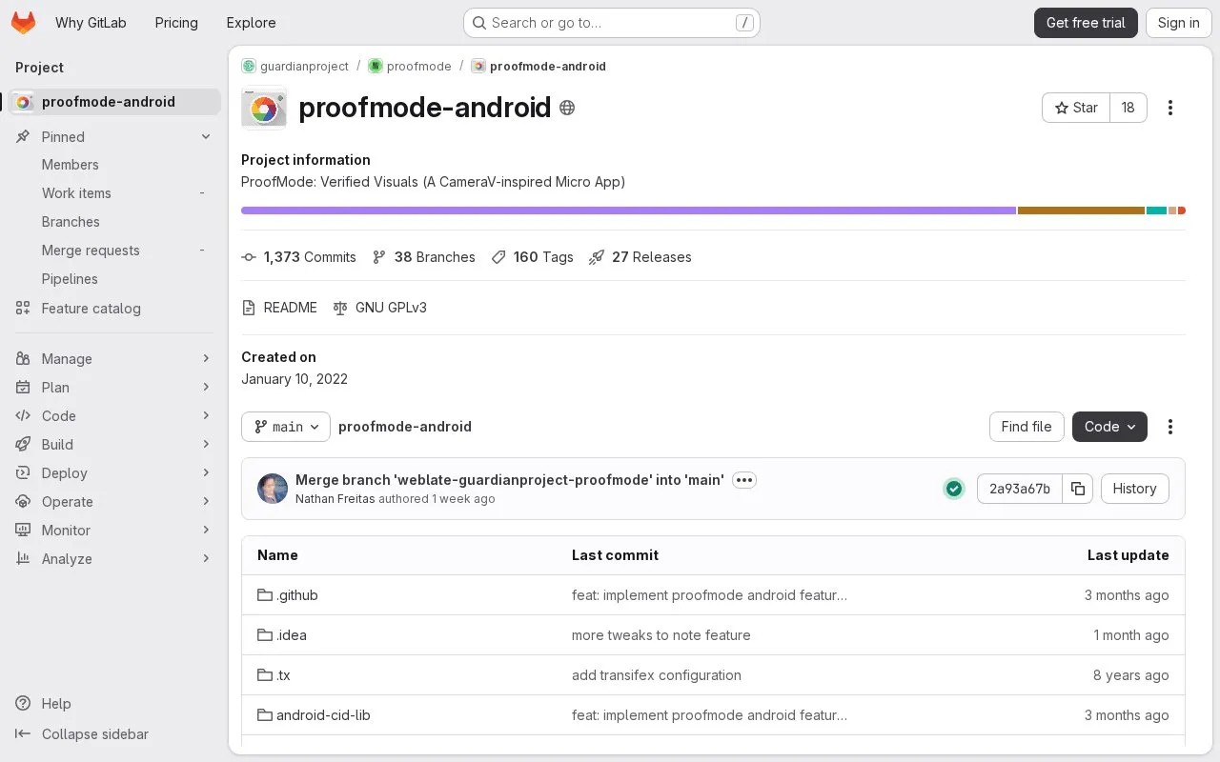1220x762 pixels.
Task: Open Why GitLab in top navigation
Action: [91, 23]
